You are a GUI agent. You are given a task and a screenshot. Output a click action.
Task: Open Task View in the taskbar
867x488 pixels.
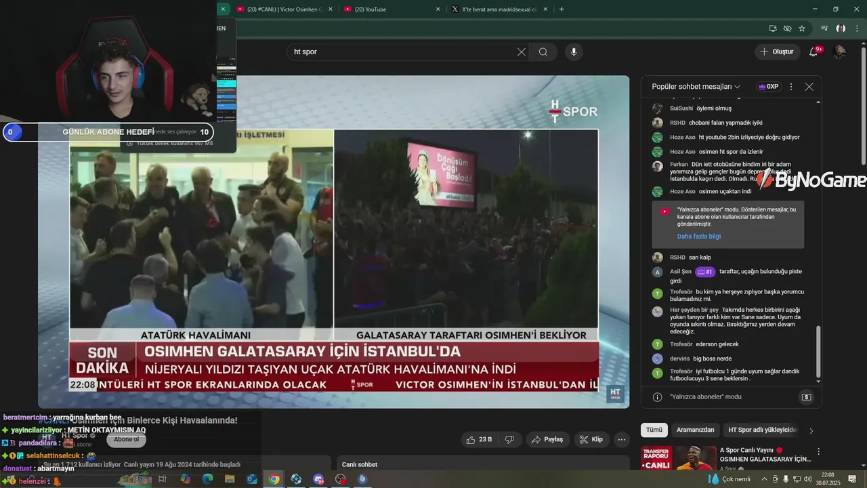163,479
